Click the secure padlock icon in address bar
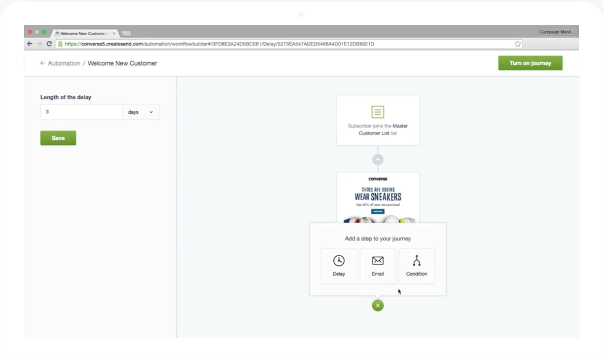This screenshot has width=603, height=360. 60,44
